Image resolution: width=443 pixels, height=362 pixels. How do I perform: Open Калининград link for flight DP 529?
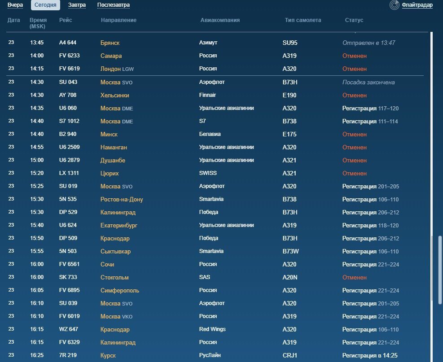(118, 212)
